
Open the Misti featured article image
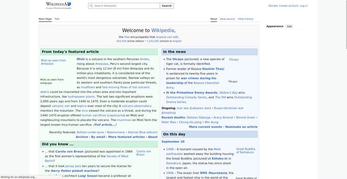pyautogui.click(x=53, y=62)
